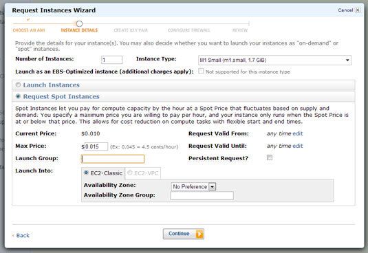
Task: Jump to the Configure Firewall step
Action: [189, 30]
